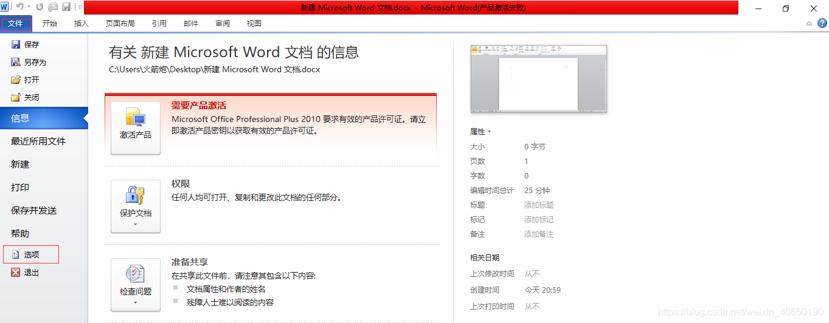
Task: Open the Customize Quick Access Toolbar dropdown
Action: coord(80,8)
